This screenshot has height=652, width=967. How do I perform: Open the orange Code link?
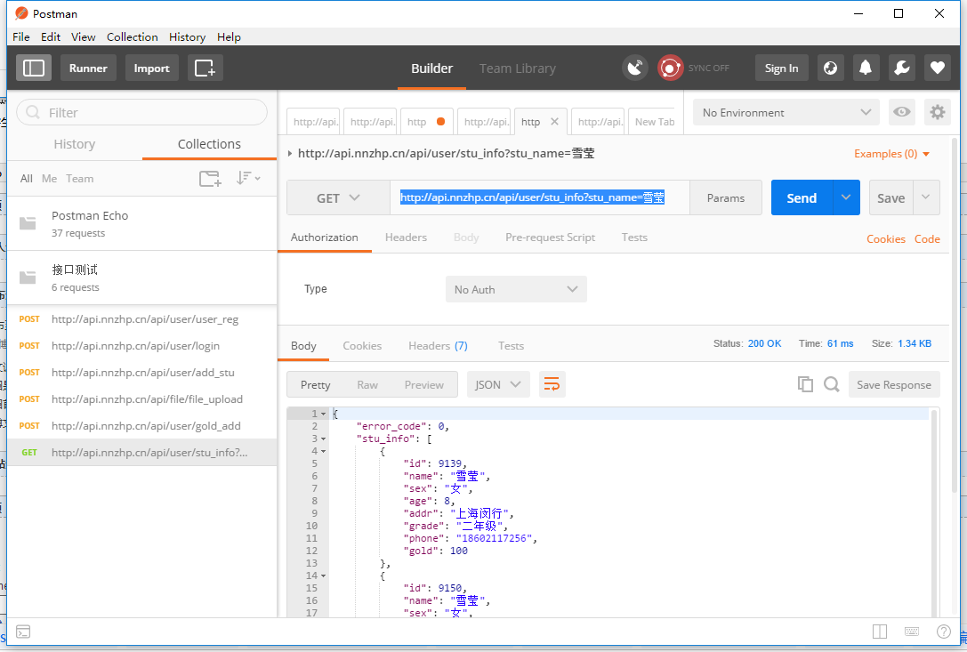point(927,238)
